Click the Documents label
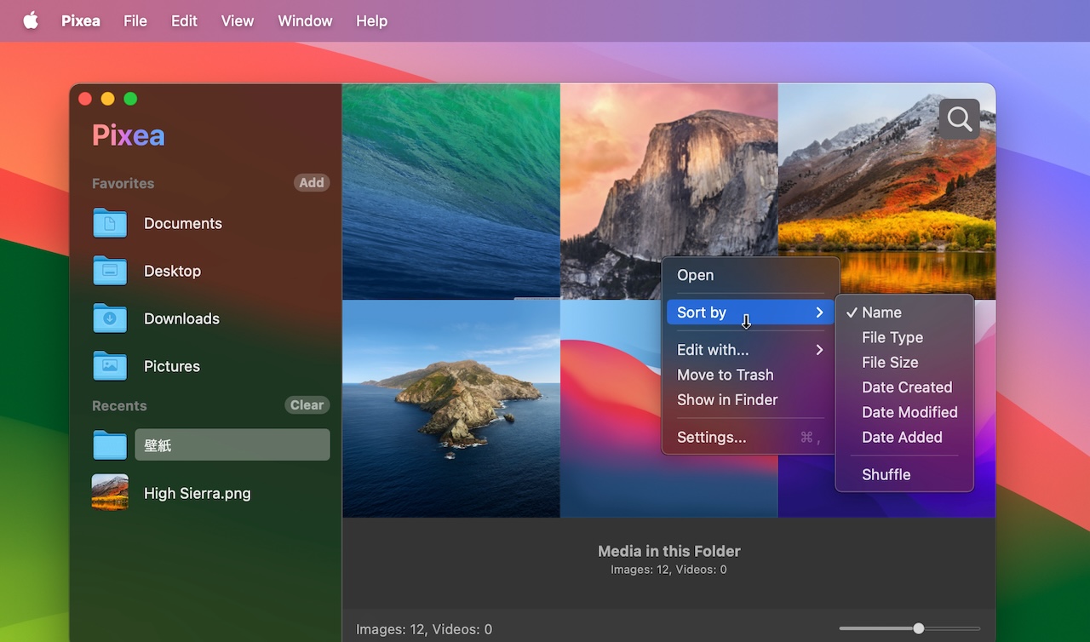Screen dimensions: 1090x642 click(183, 223)
